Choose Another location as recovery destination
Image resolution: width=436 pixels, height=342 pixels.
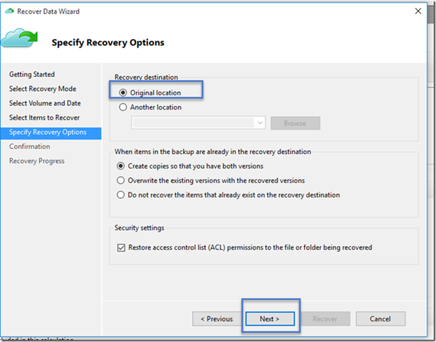(x=123, y=108)
